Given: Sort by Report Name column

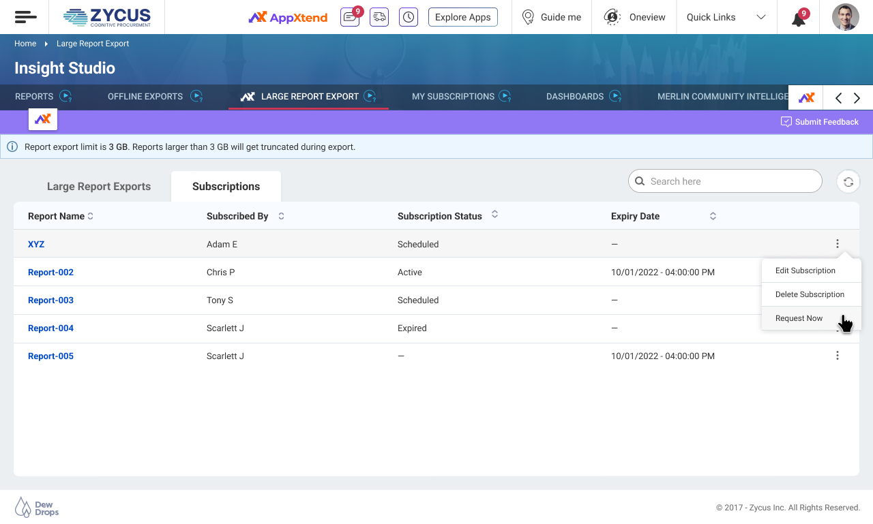Looking at the screenshot, I should [90, 217].
